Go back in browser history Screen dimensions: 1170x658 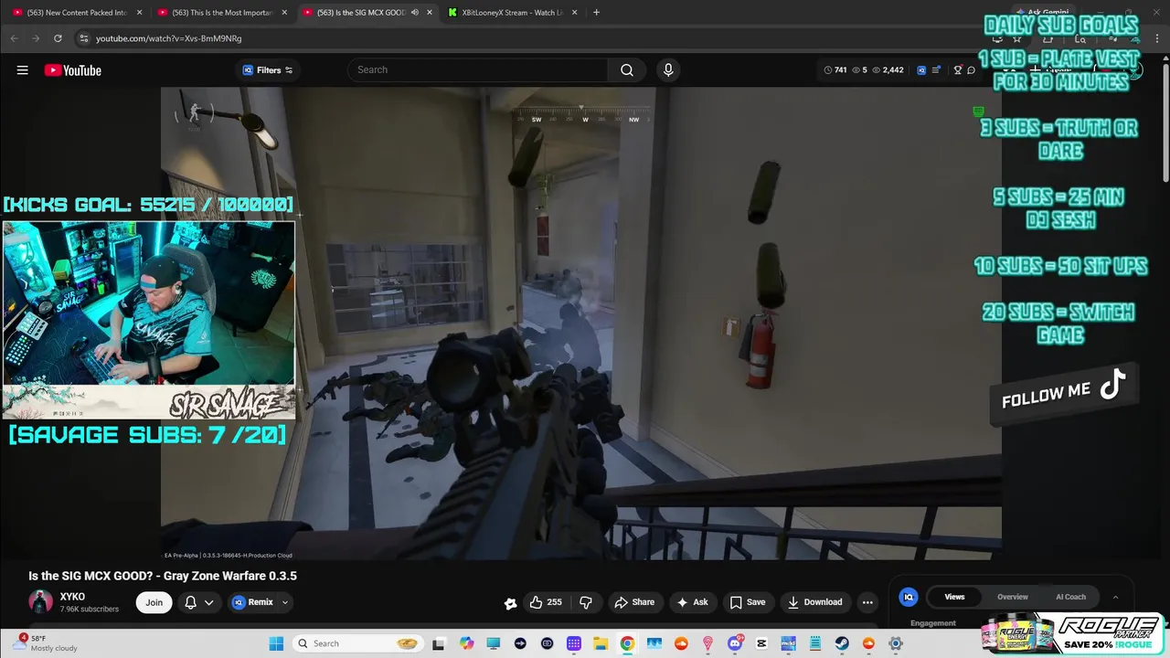14,38
